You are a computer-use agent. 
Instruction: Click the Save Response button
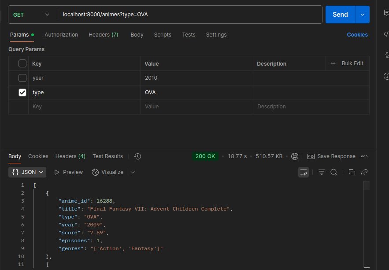click(331, 156)
